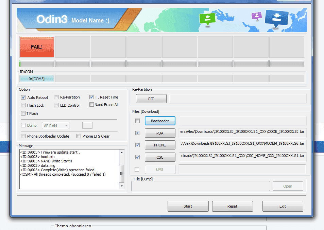Click the PDA file path field
Screen dimensions: 324x230
243,133
